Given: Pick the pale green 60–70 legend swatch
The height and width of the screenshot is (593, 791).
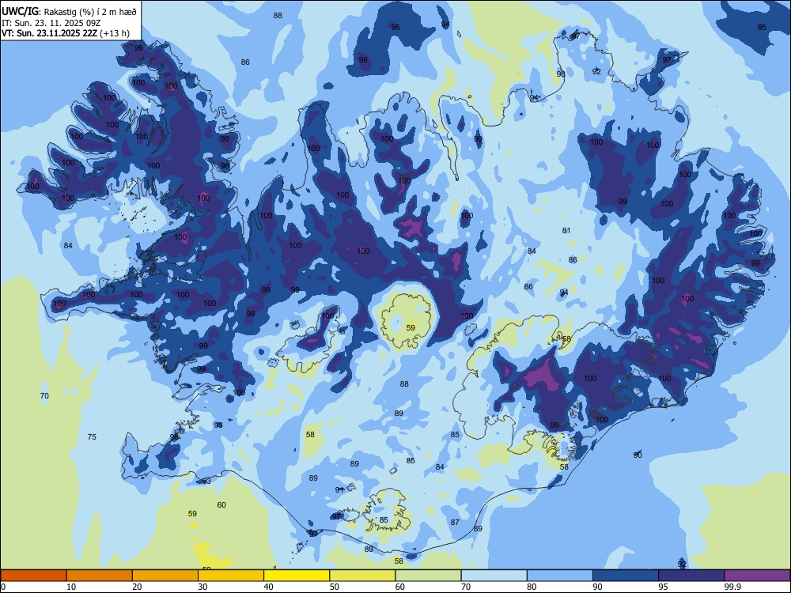Looking at the screenshot, I should [x=428, y=576].
